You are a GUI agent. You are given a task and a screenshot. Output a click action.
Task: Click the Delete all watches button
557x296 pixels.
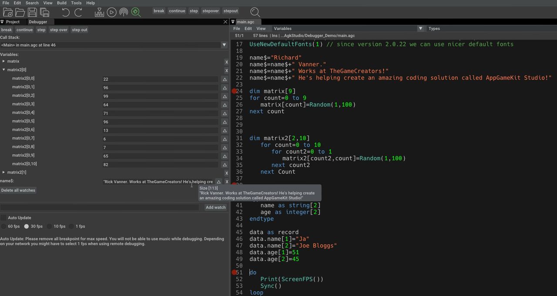coord(18,190)
